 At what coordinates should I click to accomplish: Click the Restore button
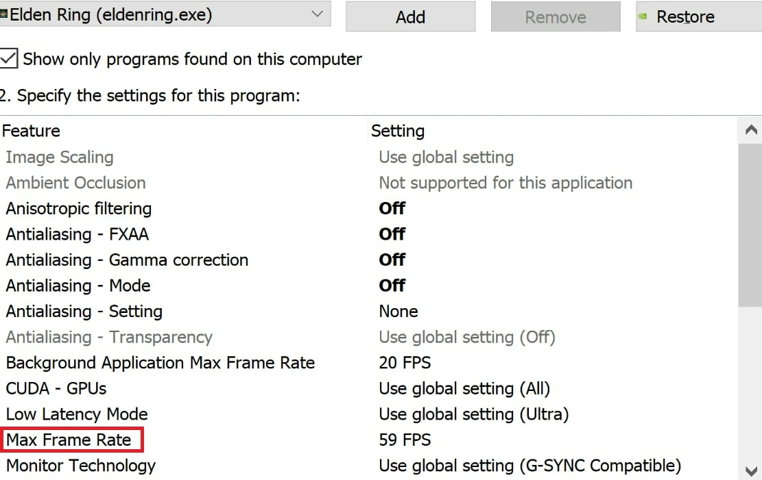click(x=700, y=17)
